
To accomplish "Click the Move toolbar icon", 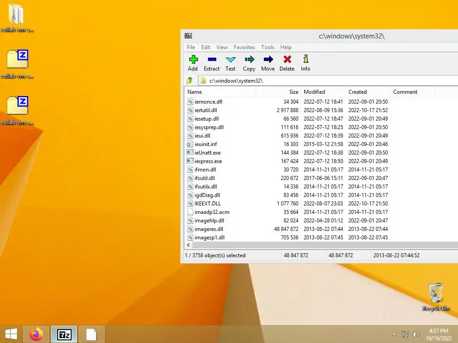I will coord(268,59).
